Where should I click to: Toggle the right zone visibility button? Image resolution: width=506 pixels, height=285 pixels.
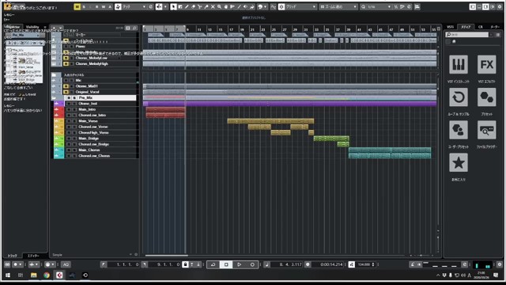coord(485,7)
